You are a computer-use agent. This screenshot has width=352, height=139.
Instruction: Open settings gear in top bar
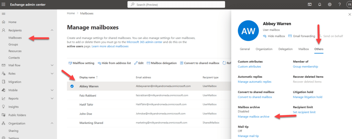click(x=330, y=4)
